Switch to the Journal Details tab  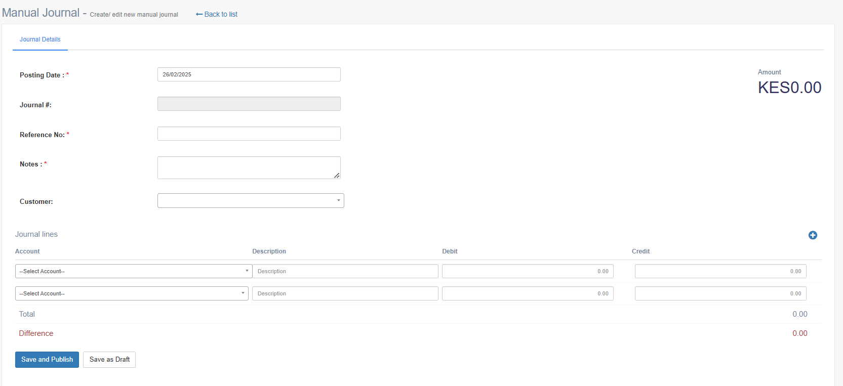(40, 39)
